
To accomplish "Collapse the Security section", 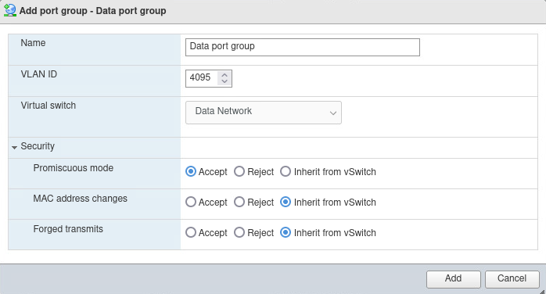I will [14, 148].
